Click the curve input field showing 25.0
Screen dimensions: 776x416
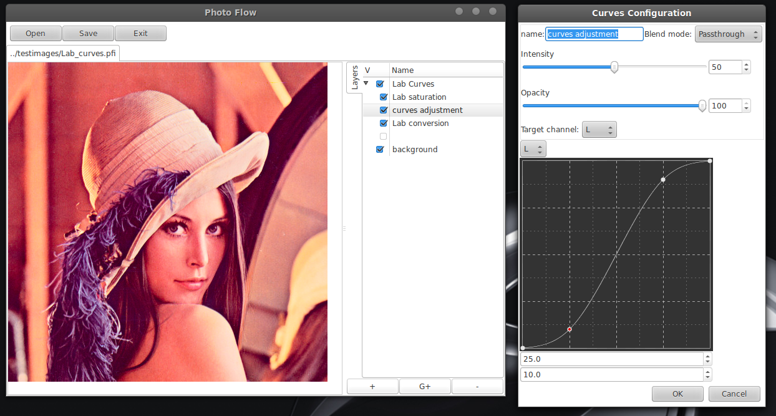click(611, 359)
